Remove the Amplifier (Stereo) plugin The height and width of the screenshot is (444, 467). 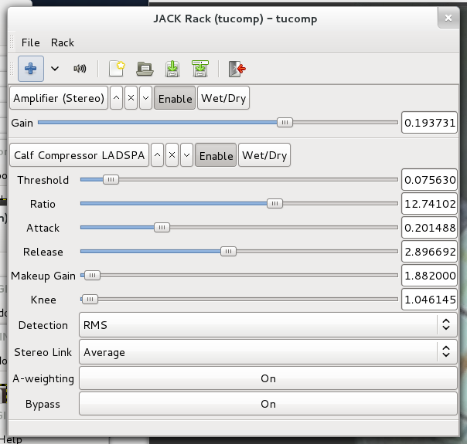(131, 98)
